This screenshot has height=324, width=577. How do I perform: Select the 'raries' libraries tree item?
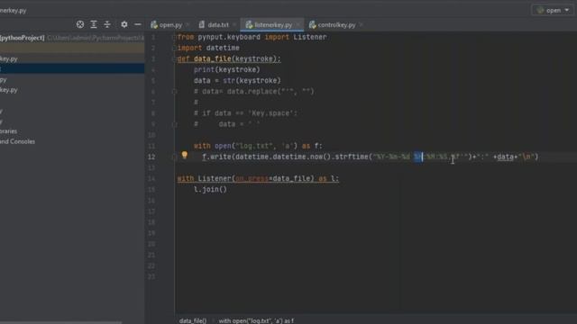[8, 131]
